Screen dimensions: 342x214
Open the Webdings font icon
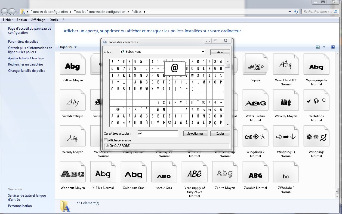[x=316, y=101]
